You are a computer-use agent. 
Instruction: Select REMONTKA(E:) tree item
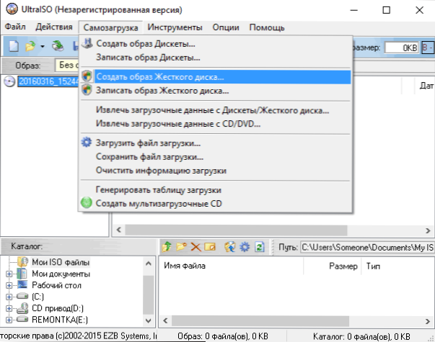60,320
